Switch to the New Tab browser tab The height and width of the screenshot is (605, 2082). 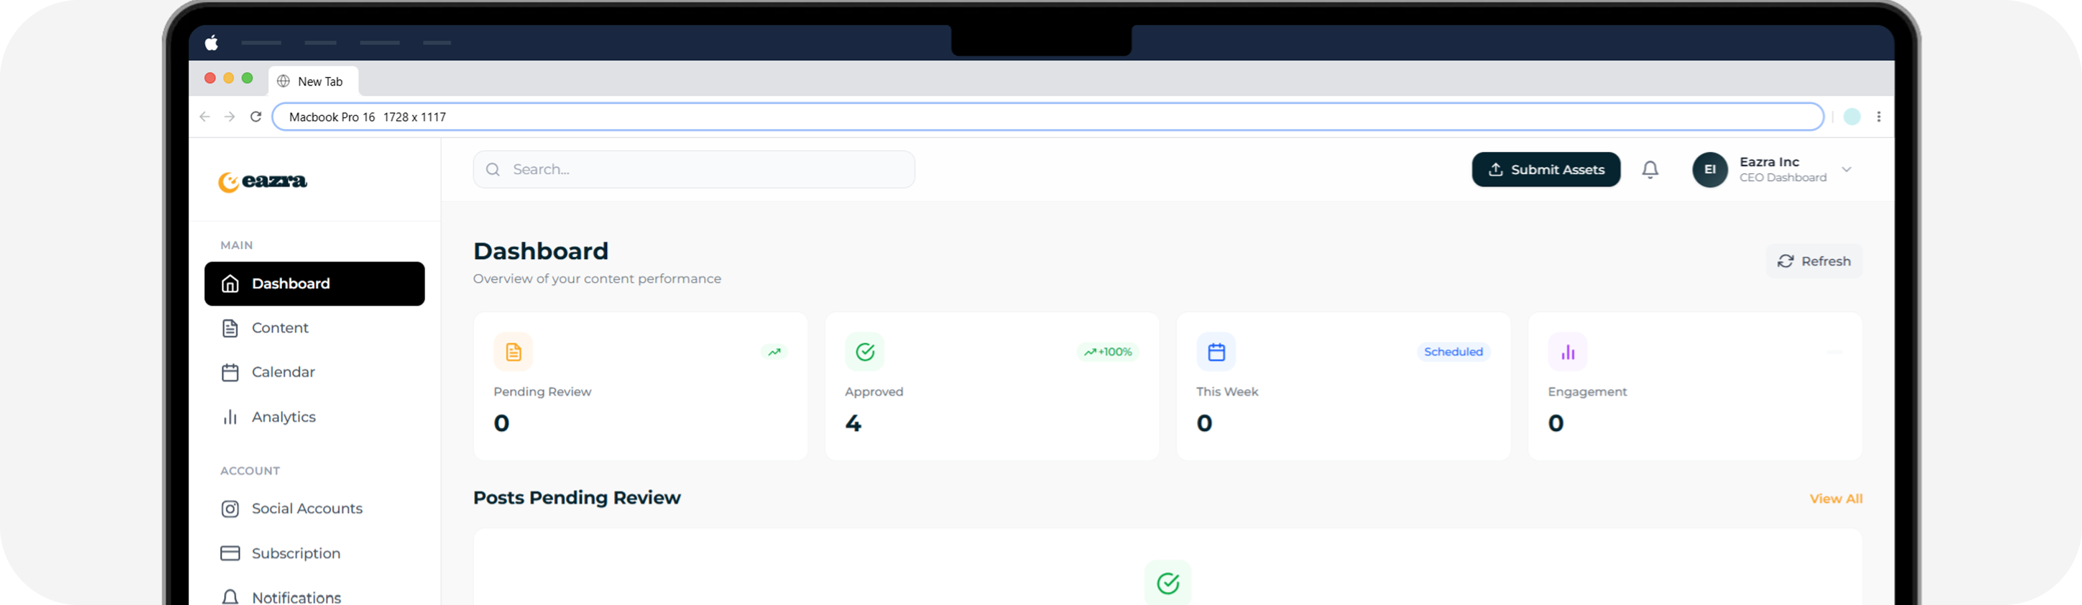(314, 80)
